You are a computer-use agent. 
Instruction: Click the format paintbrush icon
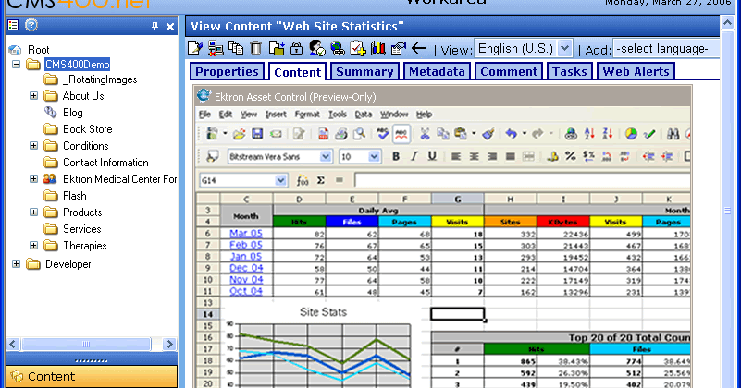pos(488,134)
